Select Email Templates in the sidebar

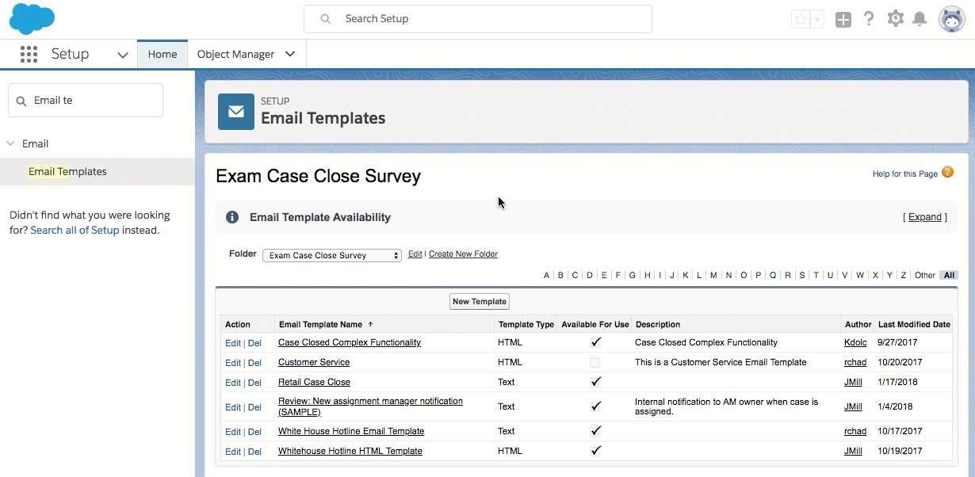pyautogui.click(x=67, y=171)
